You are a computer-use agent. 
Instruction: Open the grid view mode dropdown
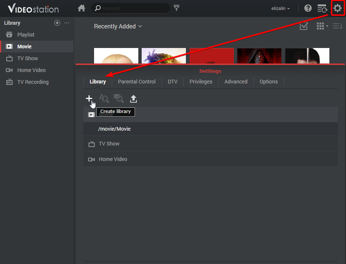[322, 26]
